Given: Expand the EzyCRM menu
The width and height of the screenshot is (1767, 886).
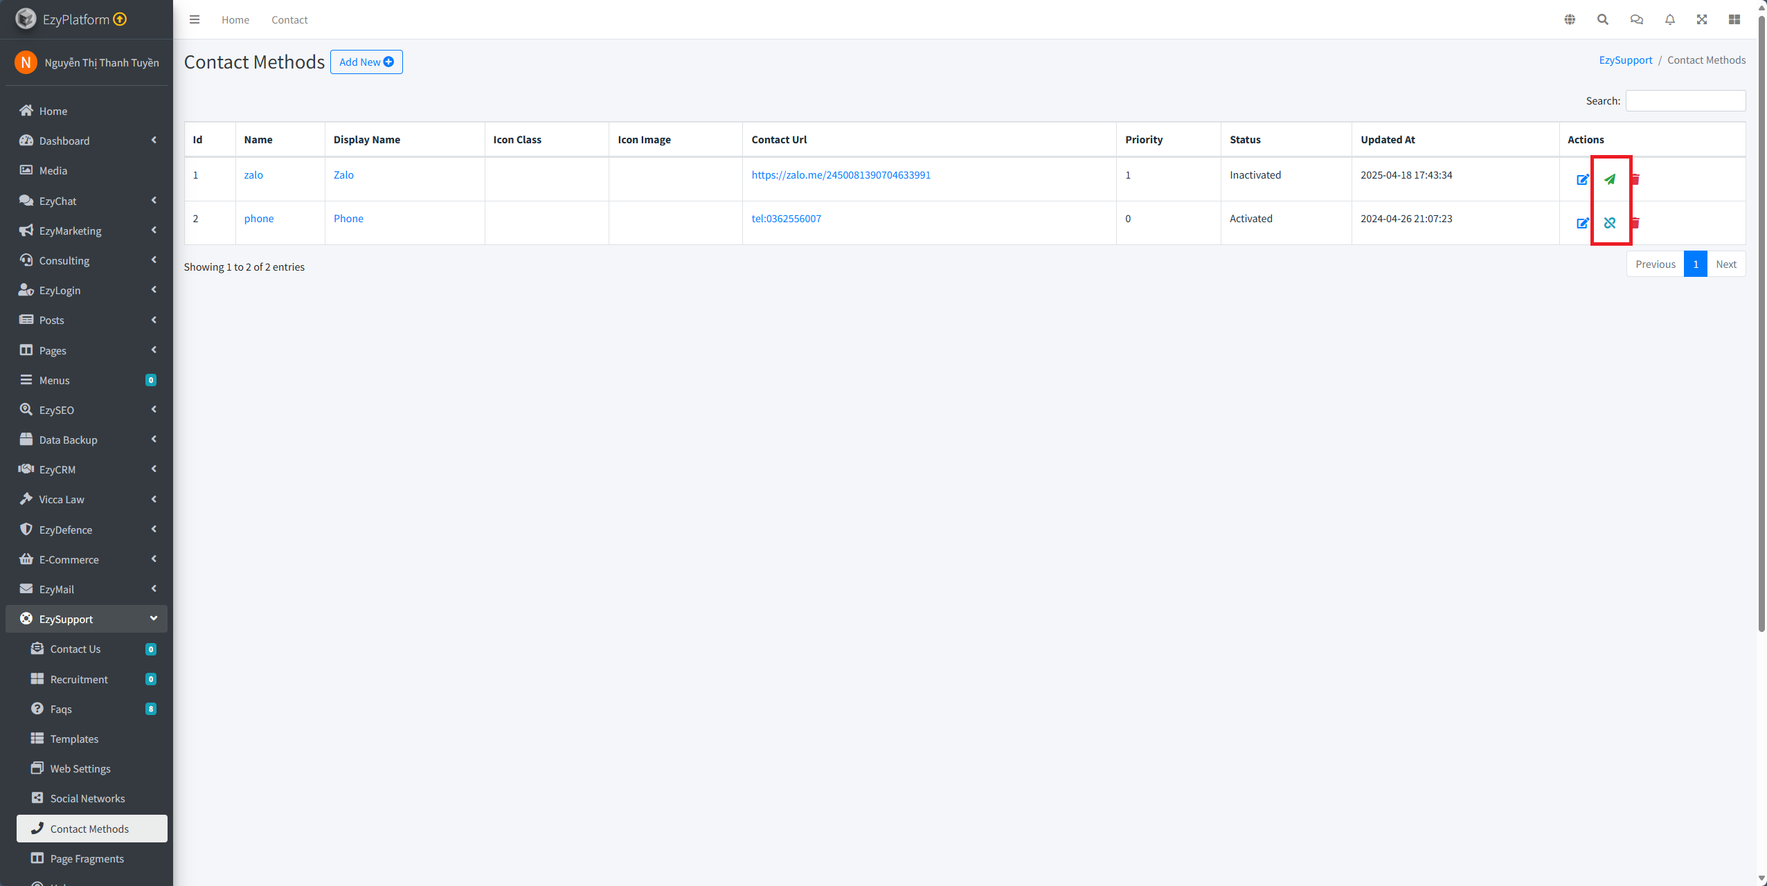Looking at the screenshot, I should coord(87,469).
